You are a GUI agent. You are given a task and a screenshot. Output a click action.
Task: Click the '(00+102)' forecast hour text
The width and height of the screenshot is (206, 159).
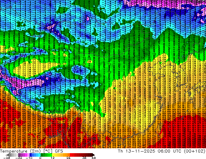click(x=195, y=151)
